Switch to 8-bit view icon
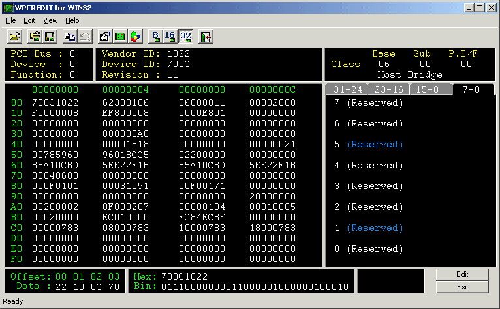 point(155,37)
